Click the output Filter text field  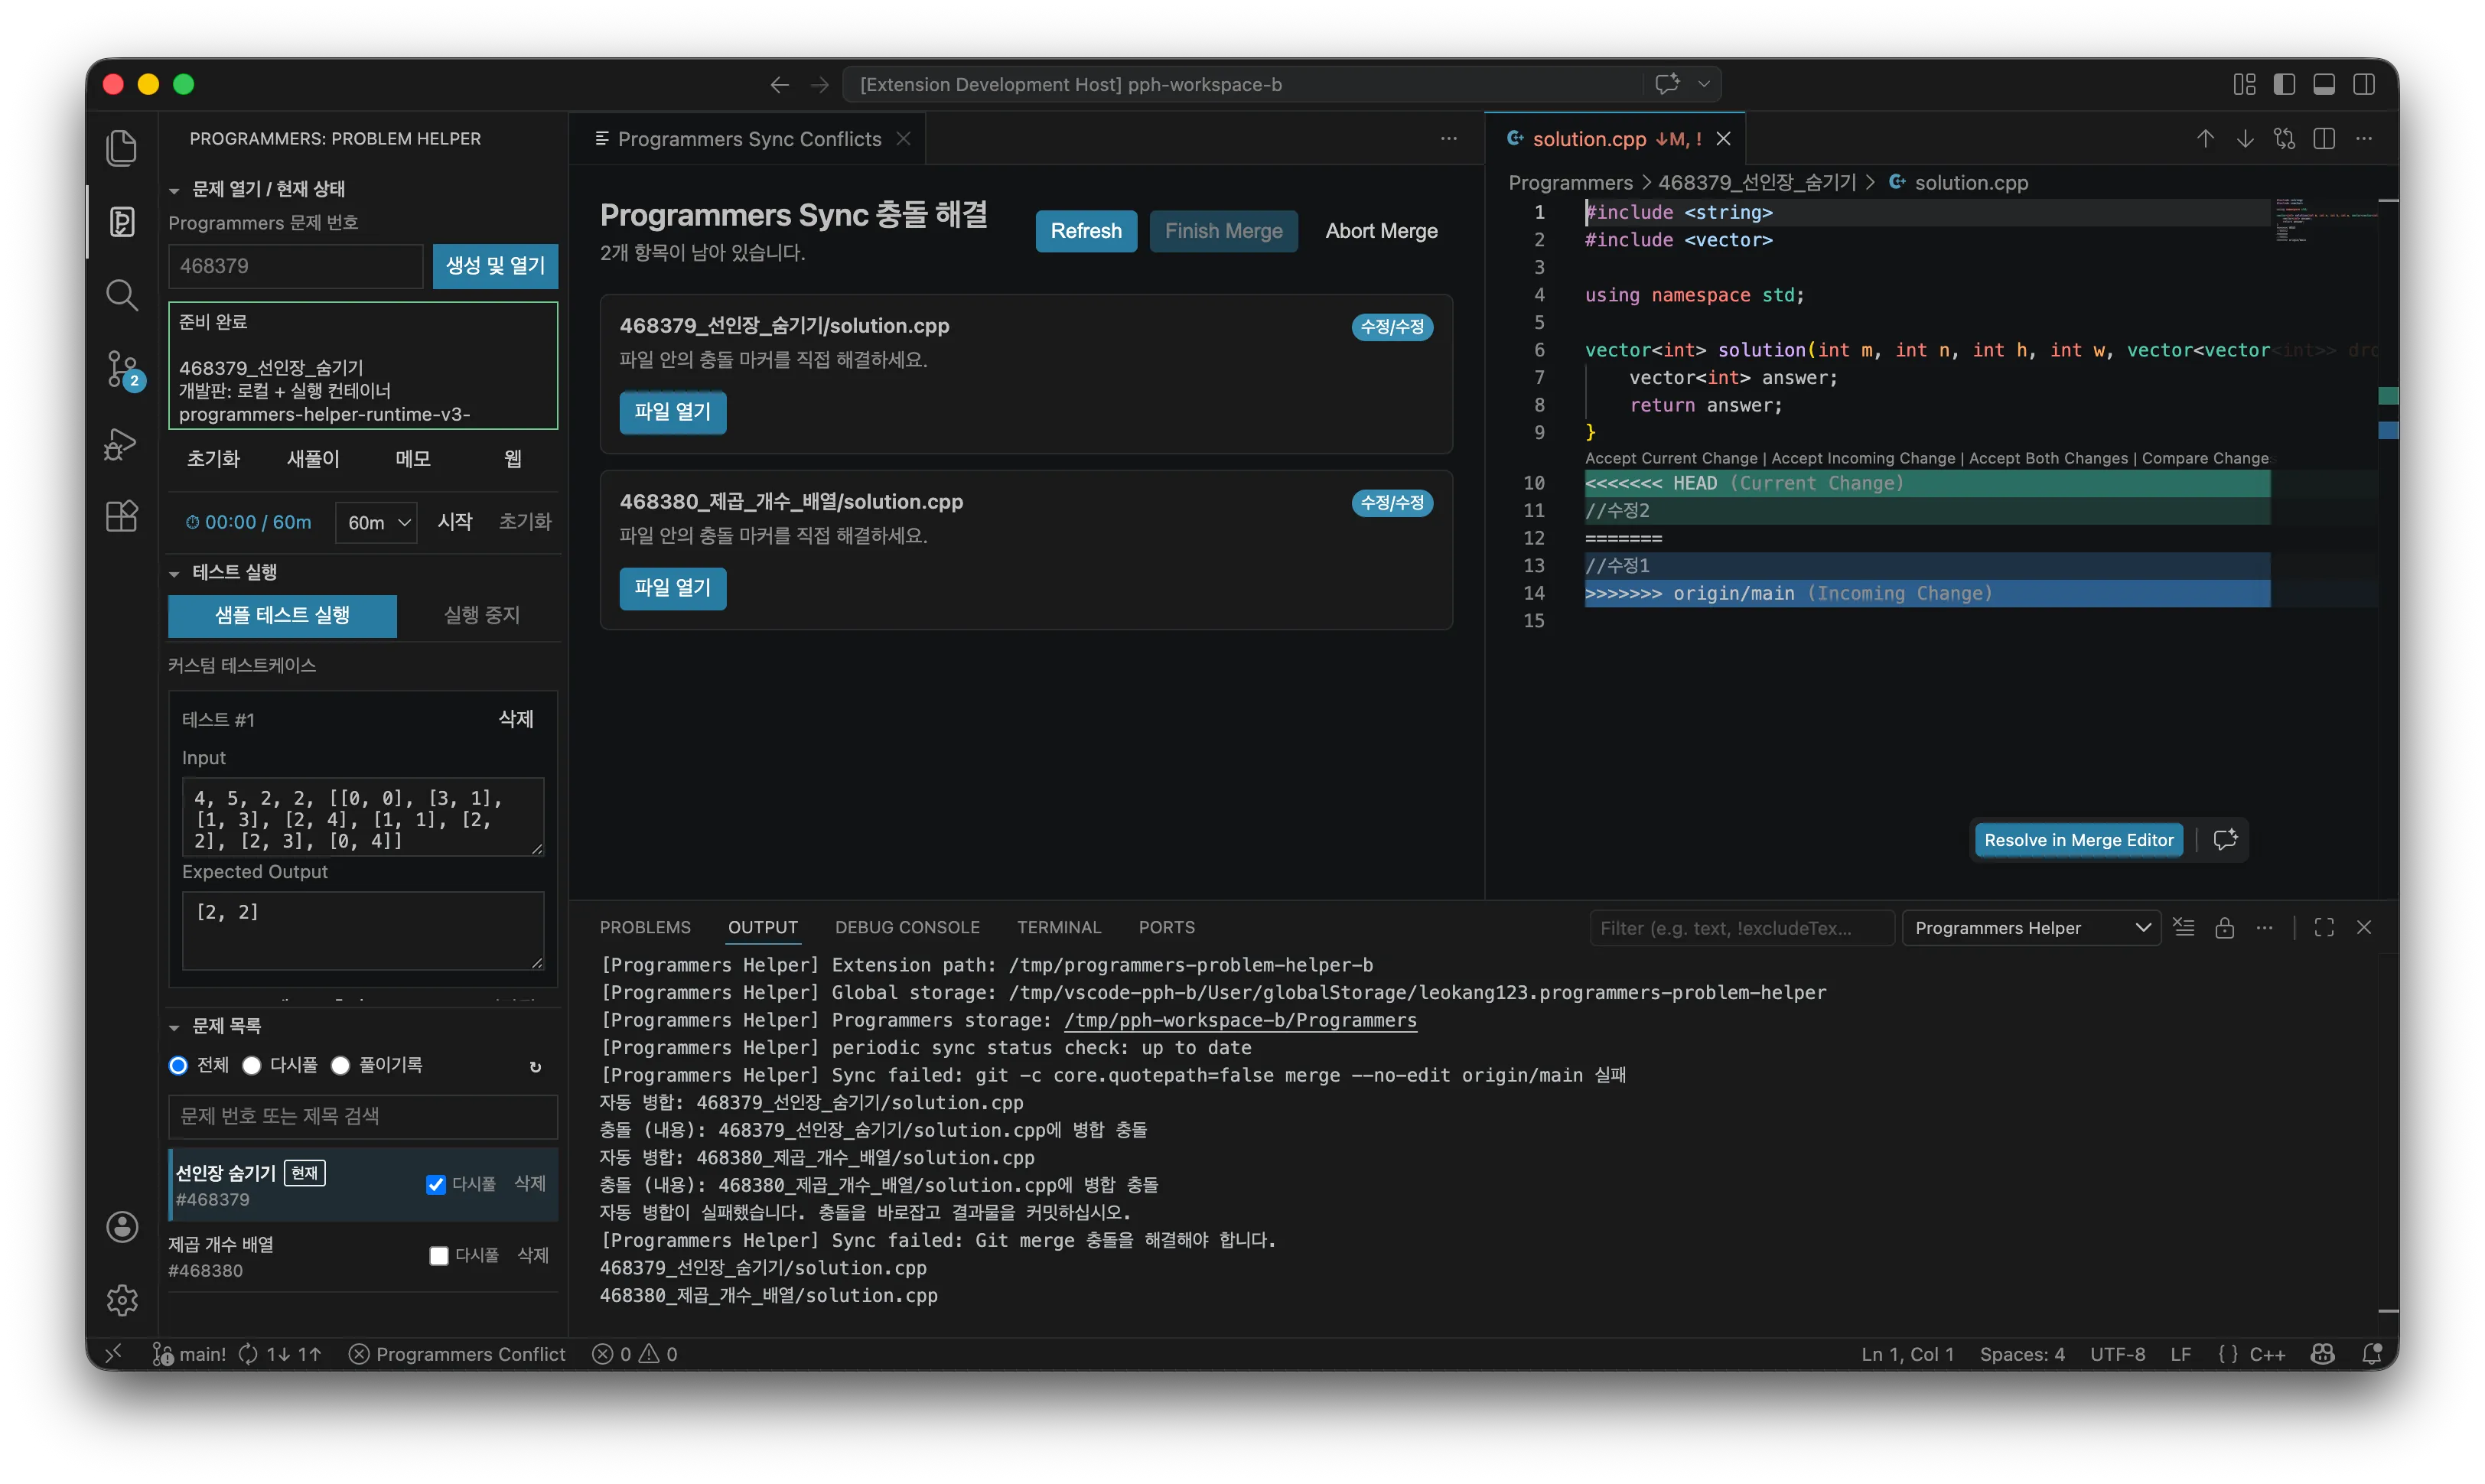point(1741,928)
